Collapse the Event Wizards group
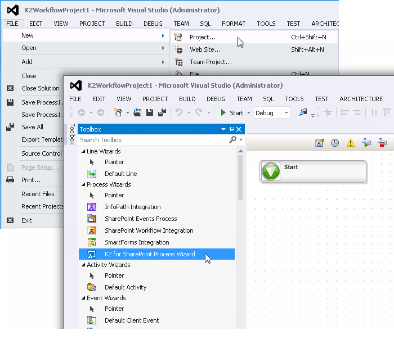Image resolution: width=394 pixels, height=344 pixels. [x=83, y=298]
